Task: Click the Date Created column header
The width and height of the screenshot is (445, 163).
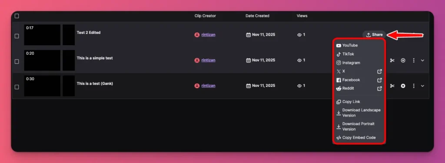Action: pyautogui.click(x=257, y=16)
